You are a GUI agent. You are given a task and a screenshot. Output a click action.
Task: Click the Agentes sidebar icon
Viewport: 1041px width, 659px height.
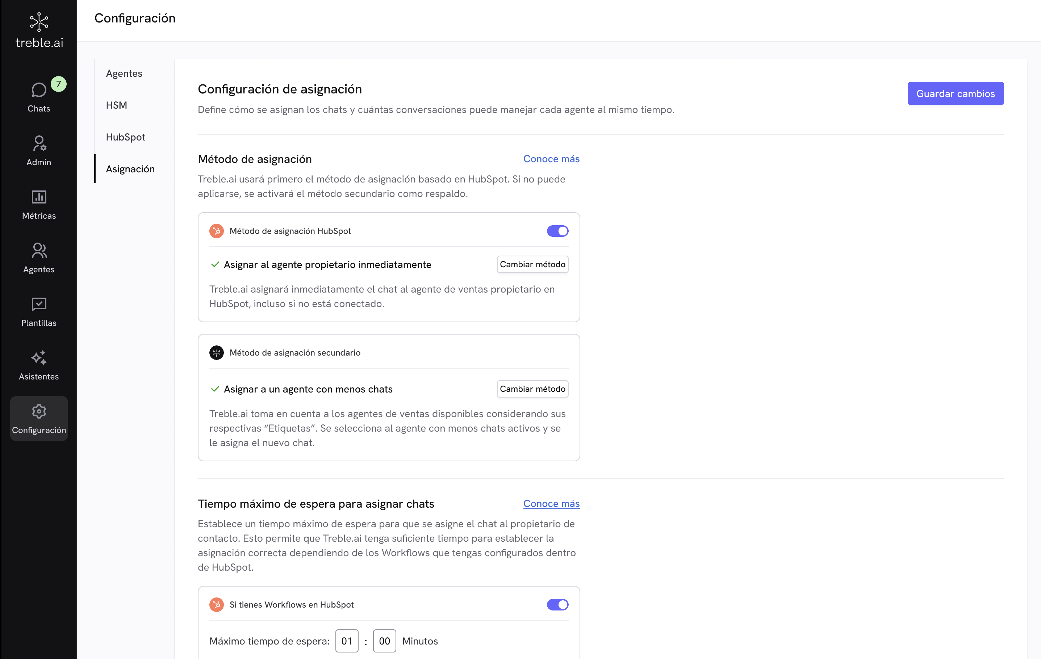(x=38, y=257)
